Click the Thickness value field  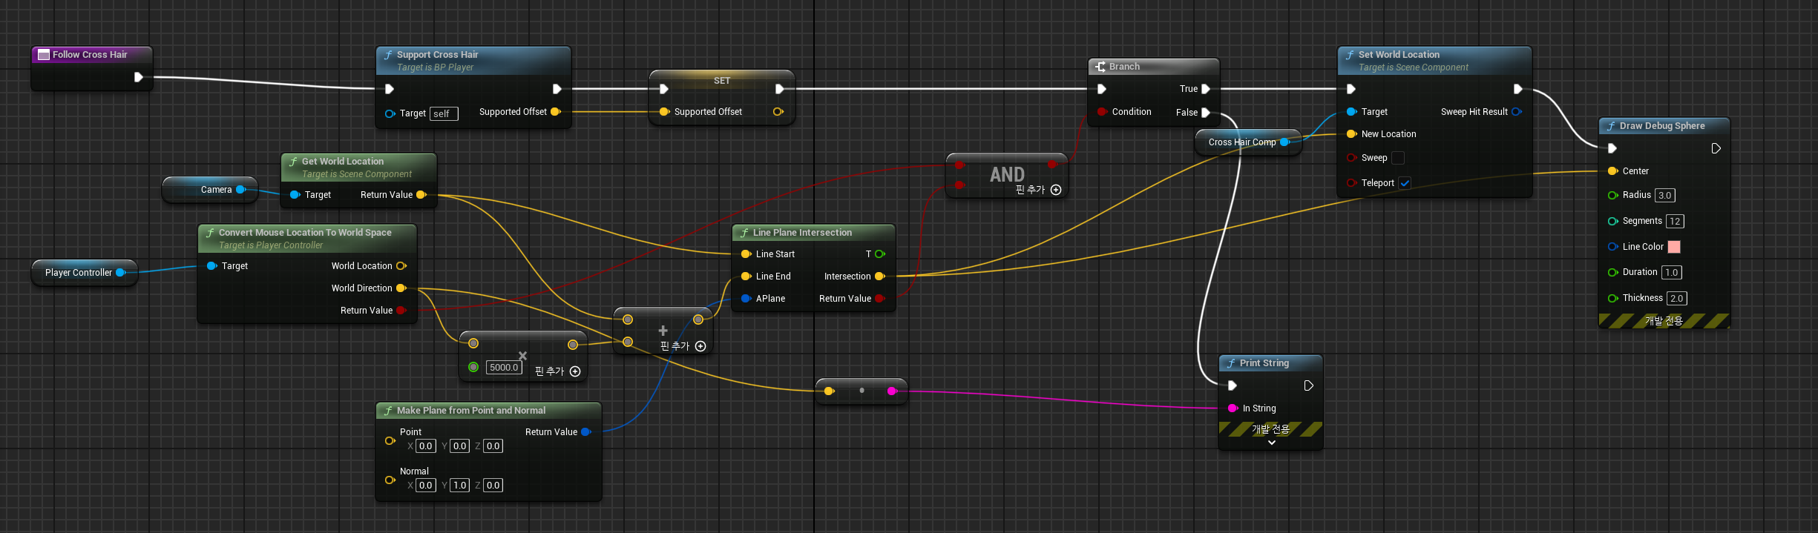point(1677,298)
